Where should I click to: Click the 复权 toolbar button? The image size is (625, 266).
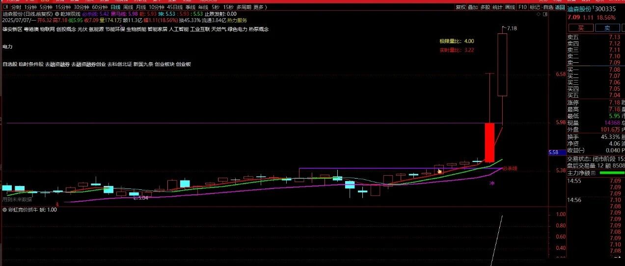point(461,7)
